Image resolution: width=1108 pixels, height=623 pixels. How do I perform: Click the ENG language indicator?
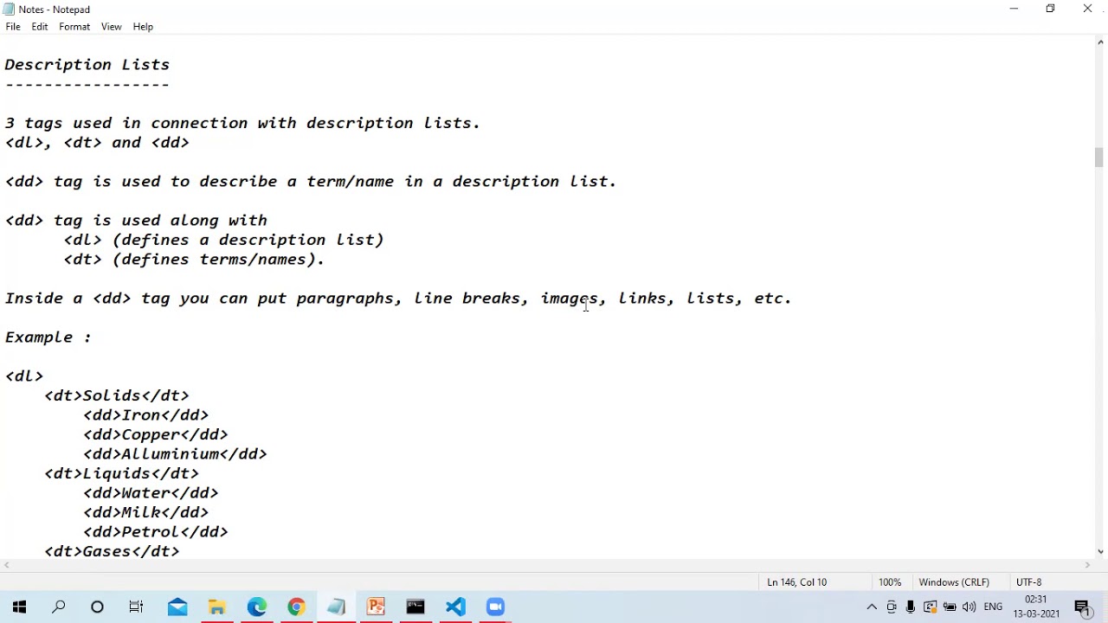993,607
